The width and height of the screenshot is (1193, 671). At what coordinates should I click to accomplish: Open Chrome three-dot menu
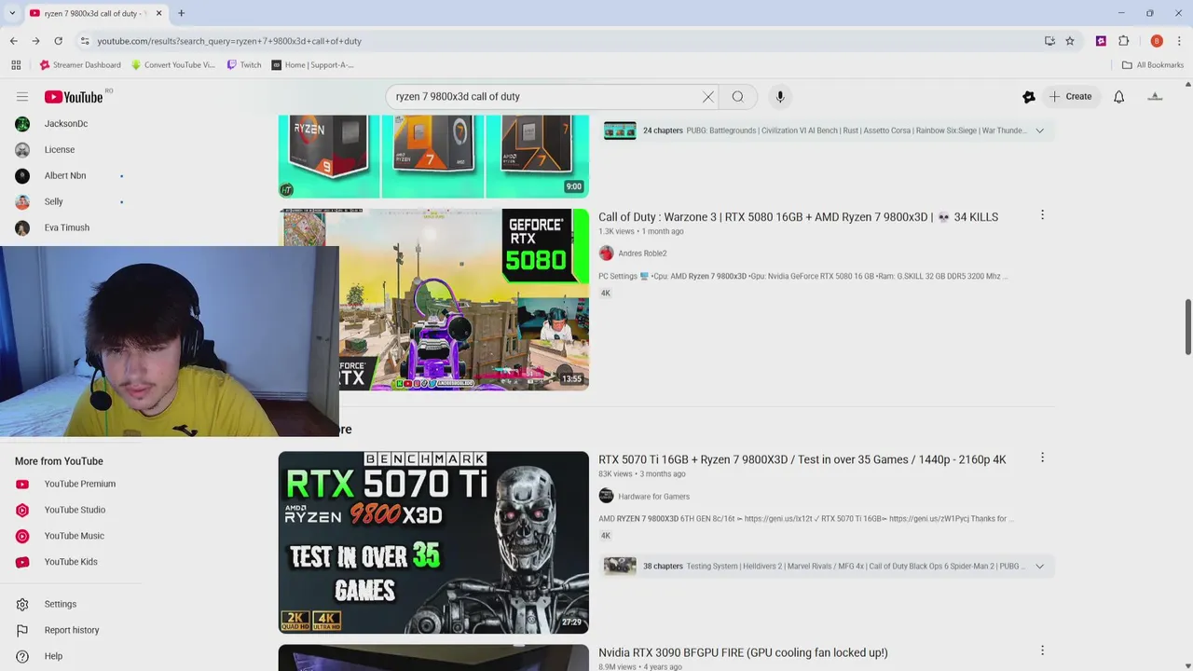[1179, 41]
